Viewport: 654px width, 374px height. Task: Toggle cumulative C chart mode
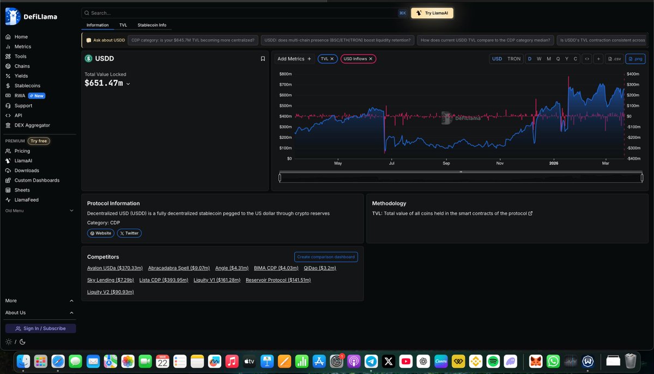[576, 59]
